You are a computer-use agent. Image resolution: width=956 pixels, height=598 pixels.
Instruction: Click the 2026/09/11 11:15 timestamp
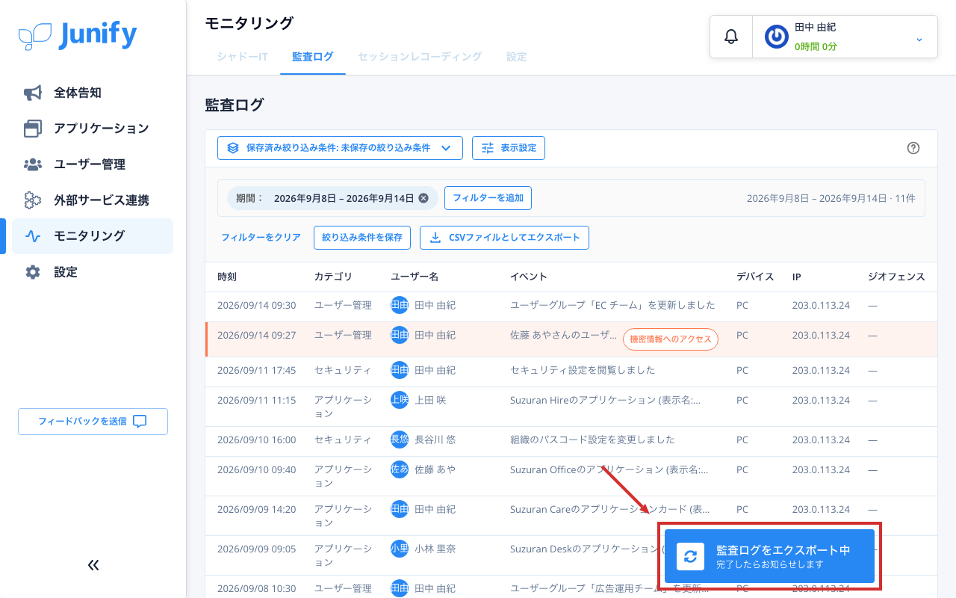click(x=256, y=400)
